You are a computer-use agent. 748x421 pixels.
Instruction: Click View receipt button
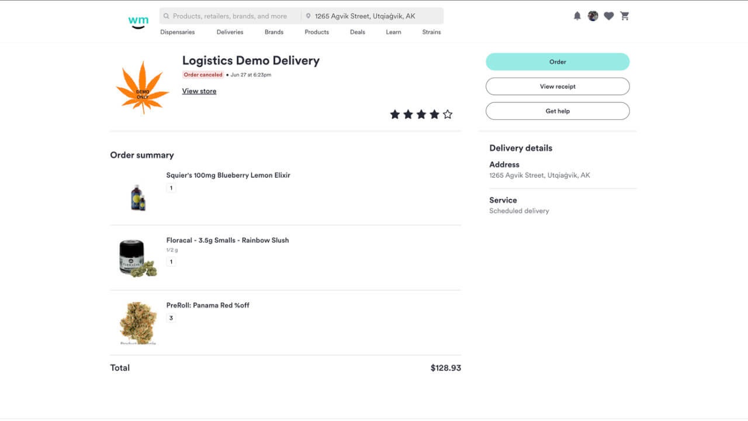557,87
